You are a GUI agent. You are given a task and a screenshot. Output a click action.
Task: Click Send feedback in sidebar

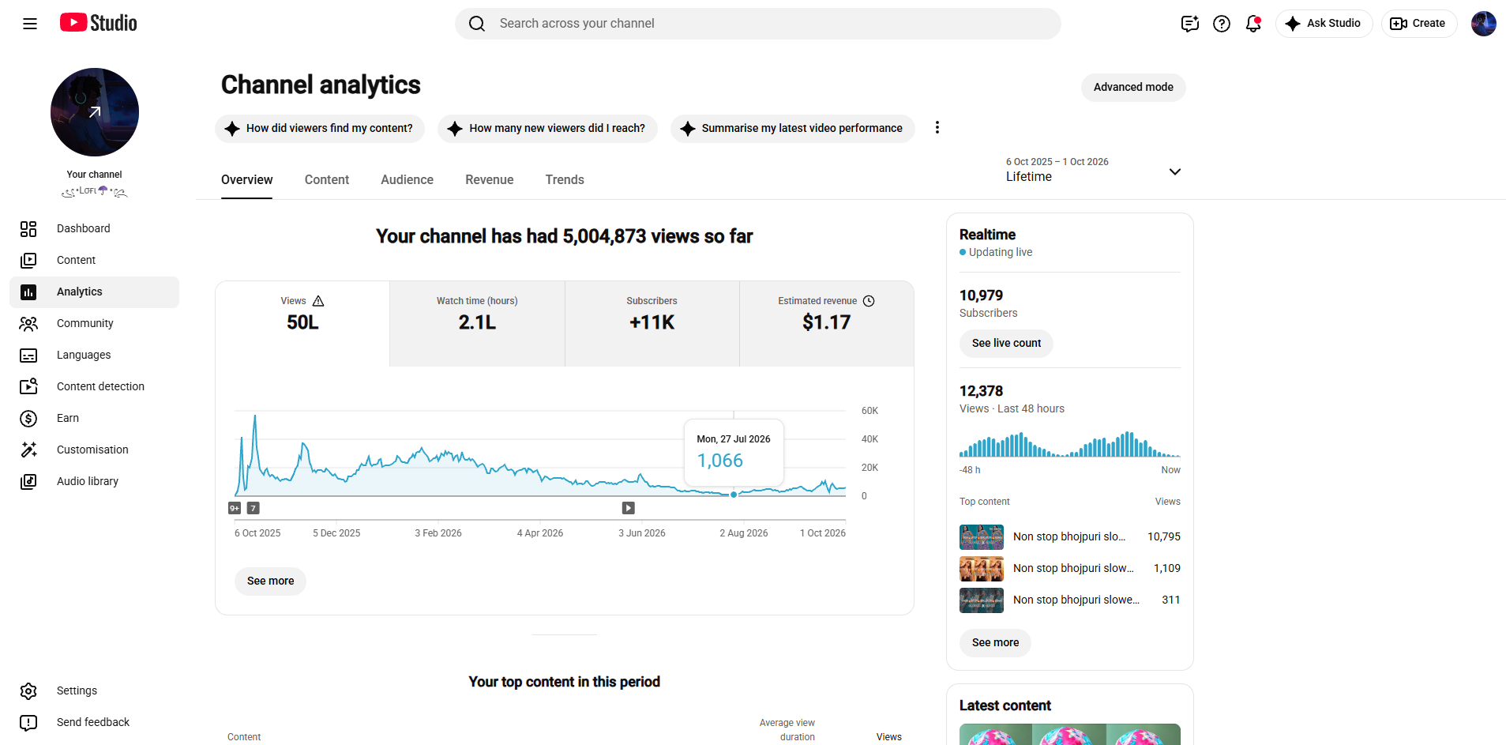94,722
